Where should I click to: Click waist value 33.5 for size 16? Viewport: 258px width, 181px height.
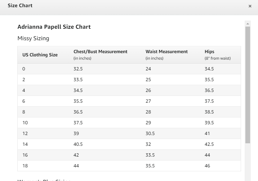150,155
